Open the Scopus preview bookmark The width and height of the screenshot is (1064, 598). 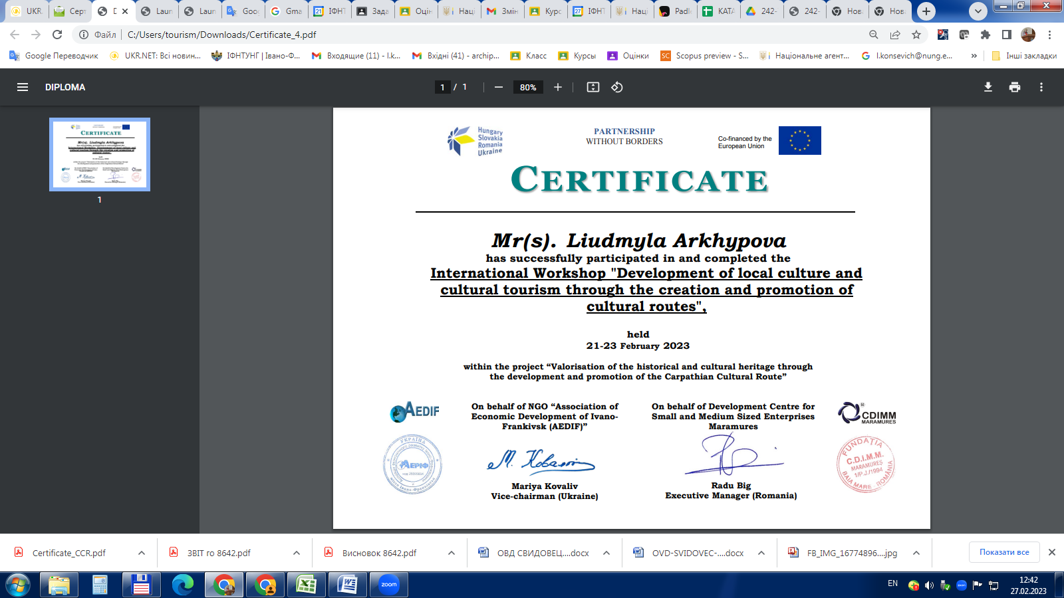(x=704, y=56)
